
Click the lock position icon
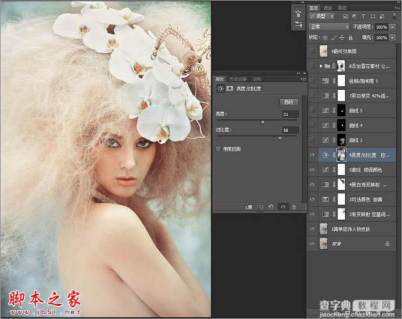pos(342,38)
